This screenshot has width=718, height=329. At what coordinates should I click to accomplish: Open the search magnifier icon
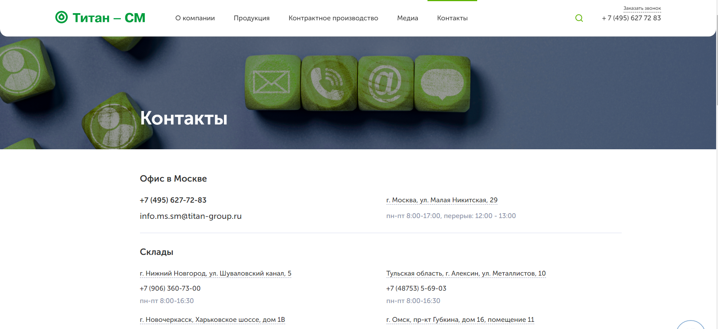pyautogui.click(x=579, y=18)
